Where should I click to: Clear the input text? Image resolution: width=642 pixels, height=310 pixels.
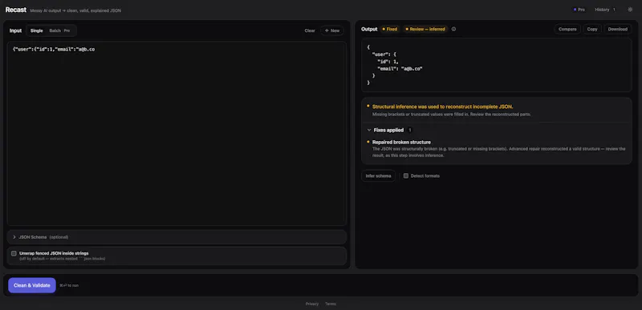[310, 30]
